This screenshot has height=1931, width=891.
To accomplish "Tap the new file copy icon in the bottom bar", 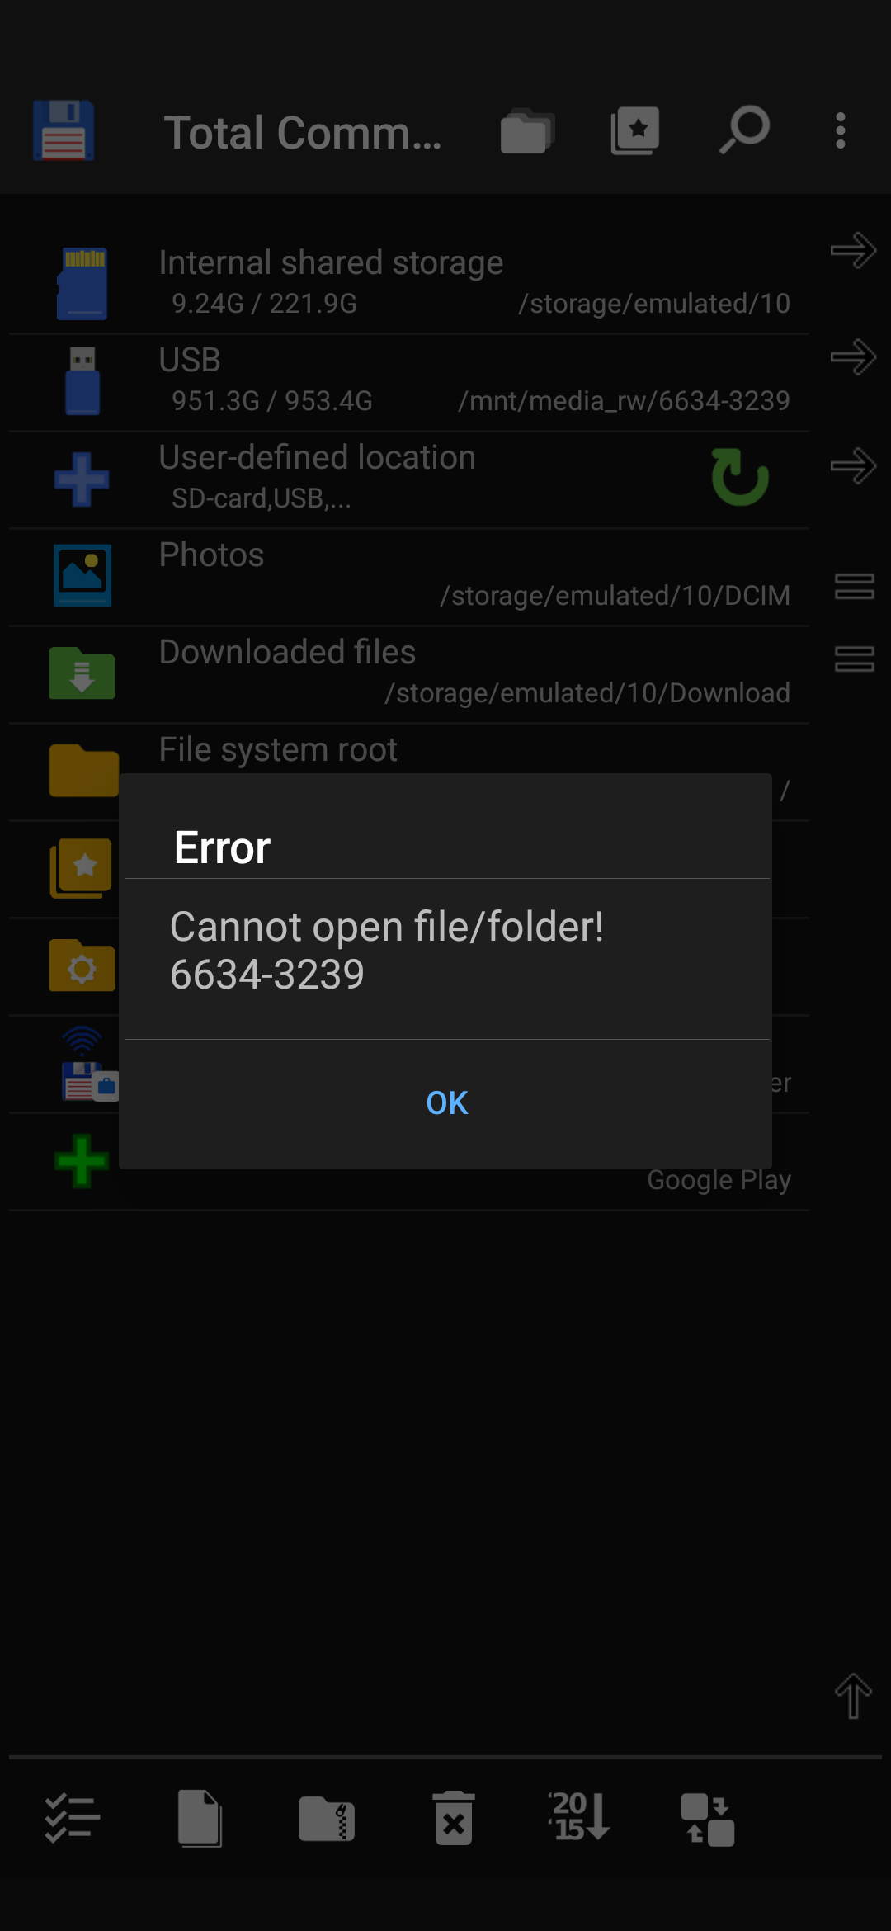I will (x=200, y=1819).
